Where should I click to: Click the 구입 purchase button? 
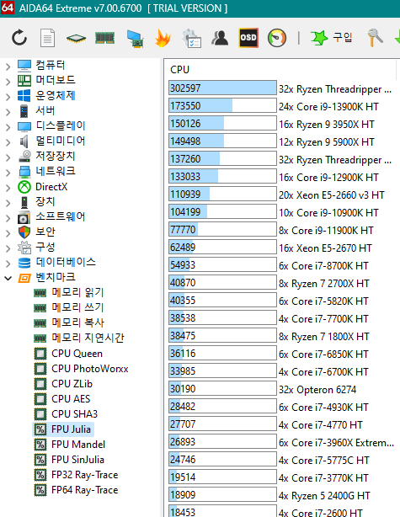click(331, 37)
